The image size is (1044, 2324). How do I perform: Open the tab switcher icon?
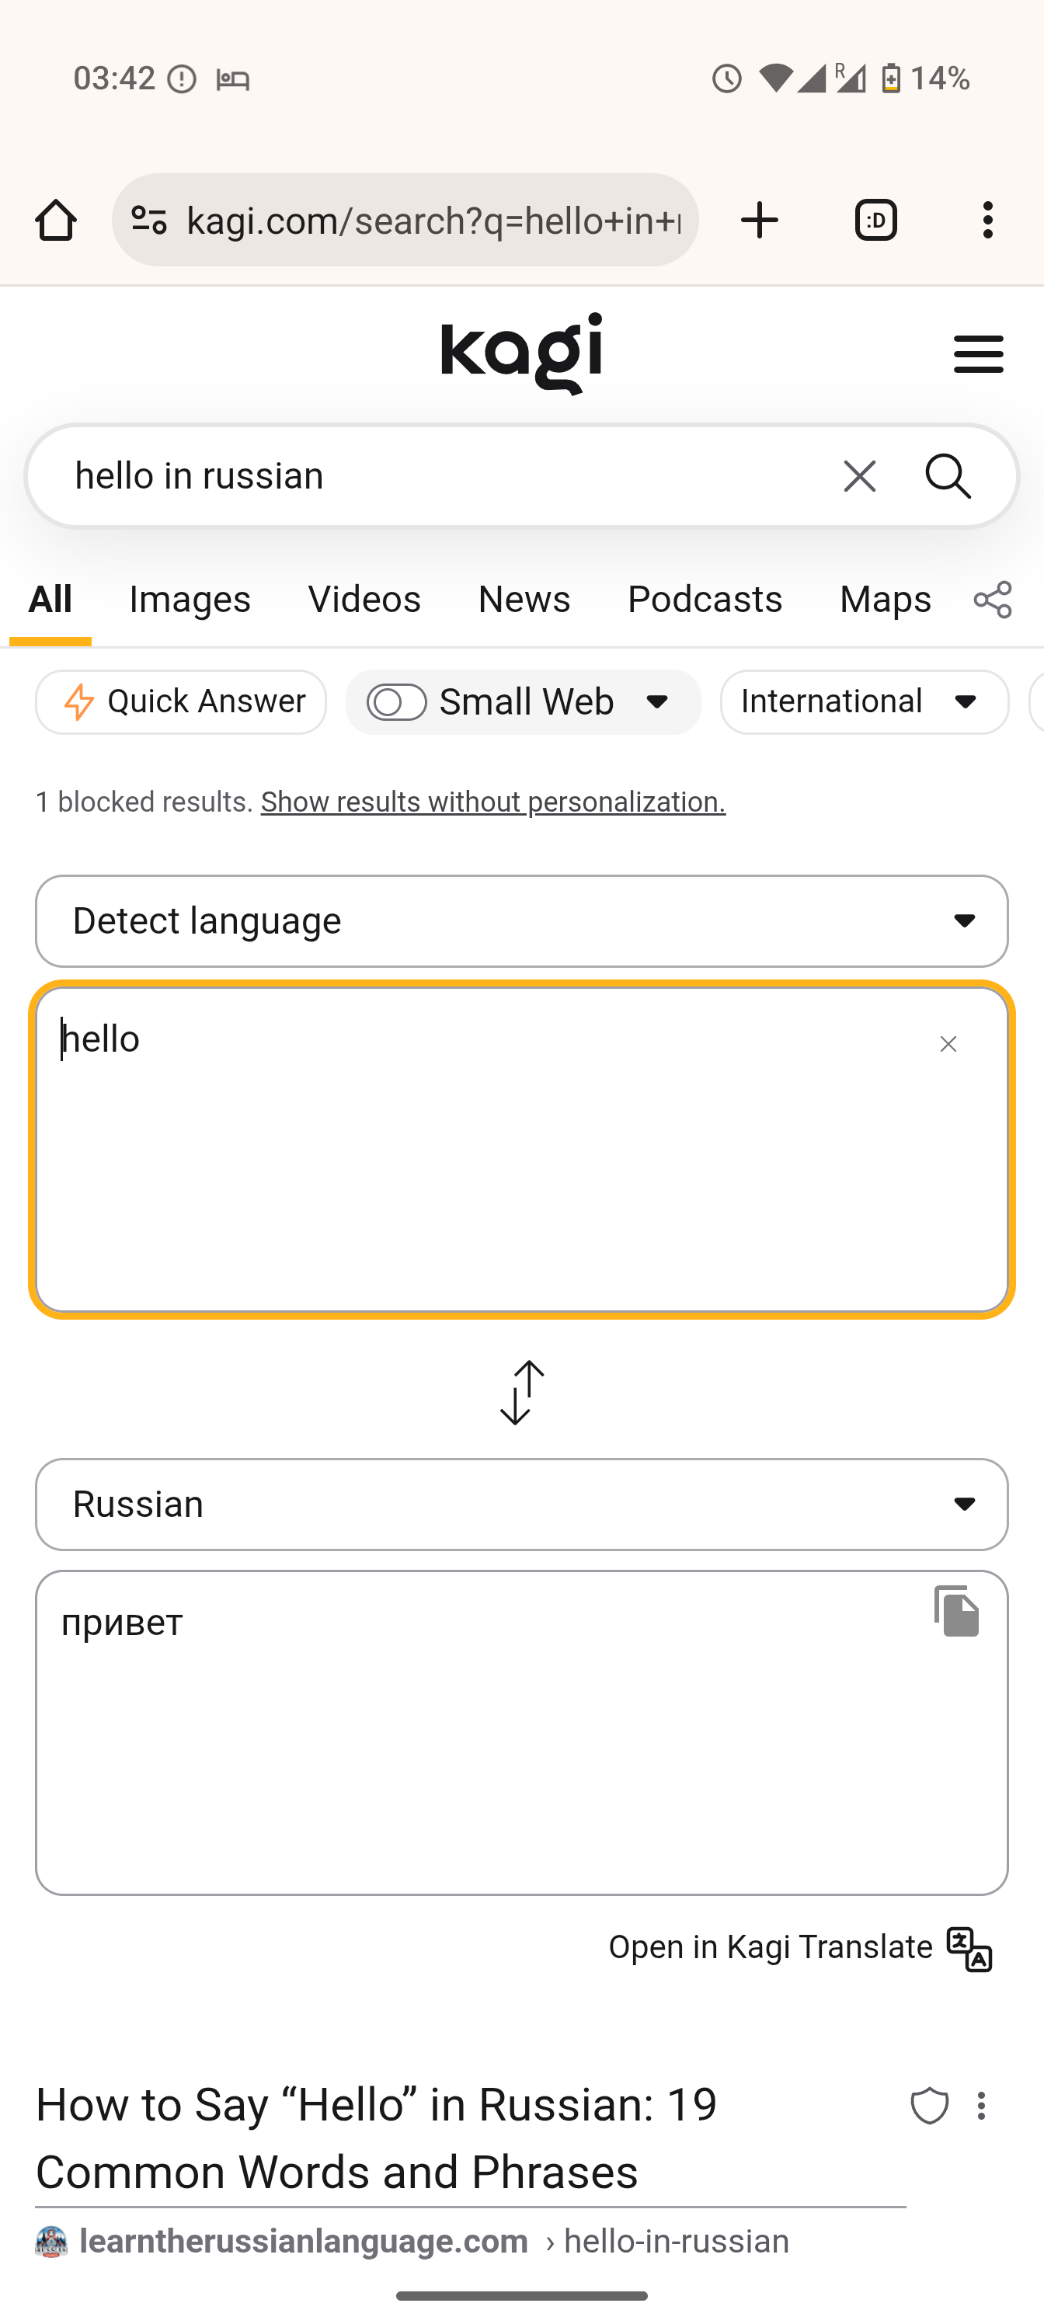point(875,220)
